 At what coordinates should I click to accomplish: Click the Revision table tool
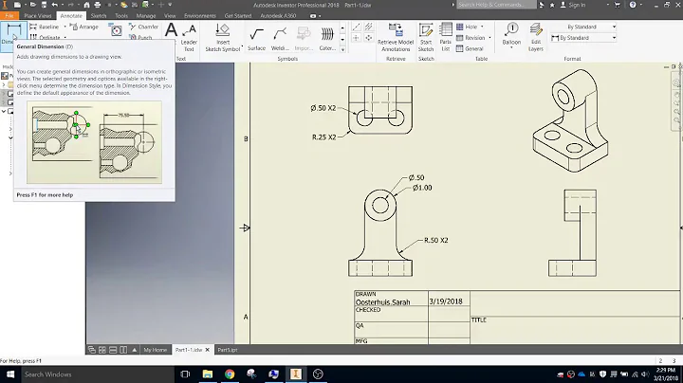(471, 37)
